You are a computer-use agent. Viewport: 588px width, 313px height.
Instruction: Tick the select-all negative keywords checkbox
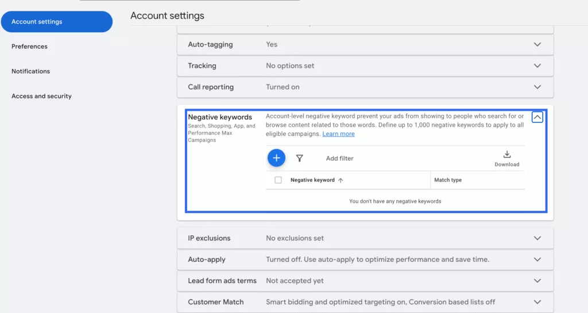pyautogui.click(x=278, y=180)
